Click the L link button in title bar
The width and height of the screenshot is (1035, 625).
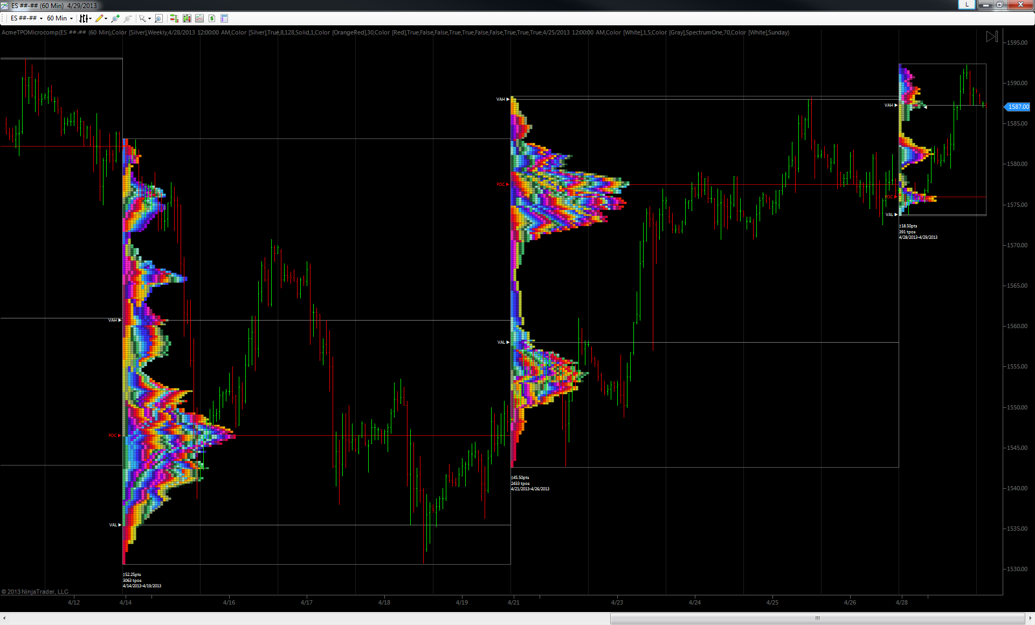pyautogui.click(x=967, y=5)
